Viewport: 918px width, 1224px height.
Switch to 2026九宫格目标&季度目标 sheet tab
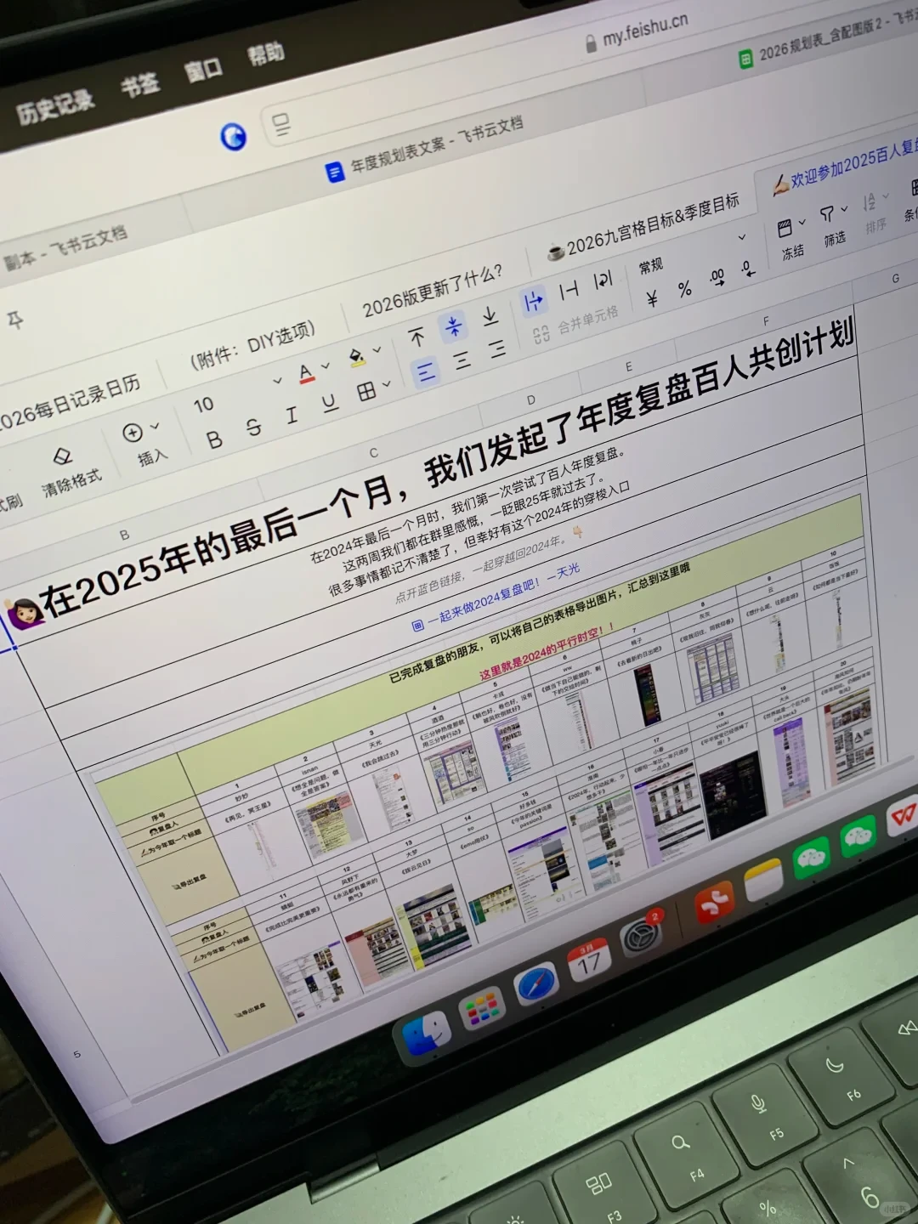643,225
